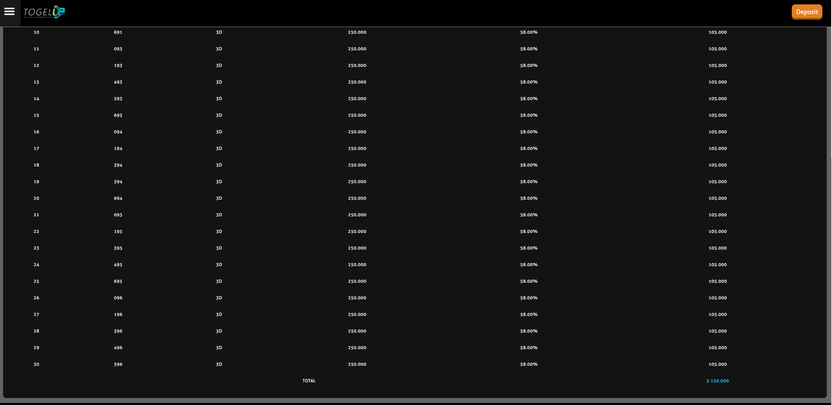The width and height of the screenshot is (832, 405).
Task: Select number 396 in row 28
Action: coord(118,331)
